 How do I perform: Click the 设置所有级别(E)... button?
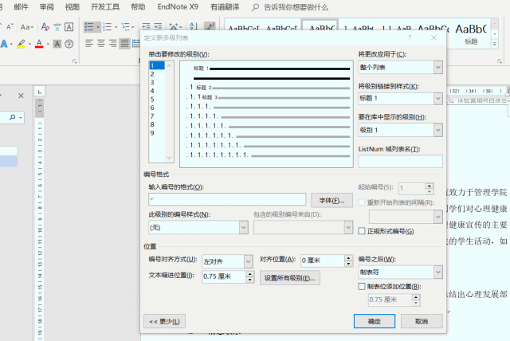tap(290, 278)
